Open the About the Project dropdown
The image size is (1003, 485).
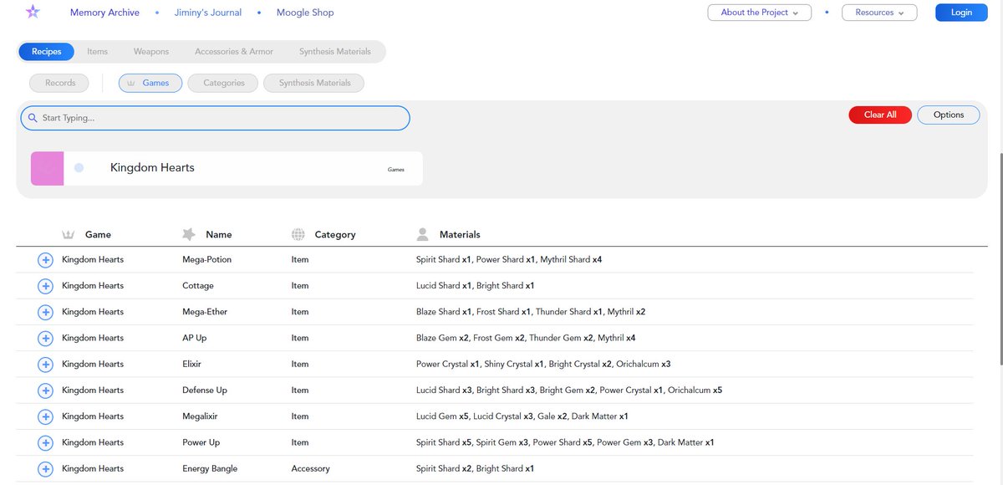(760, 13)
